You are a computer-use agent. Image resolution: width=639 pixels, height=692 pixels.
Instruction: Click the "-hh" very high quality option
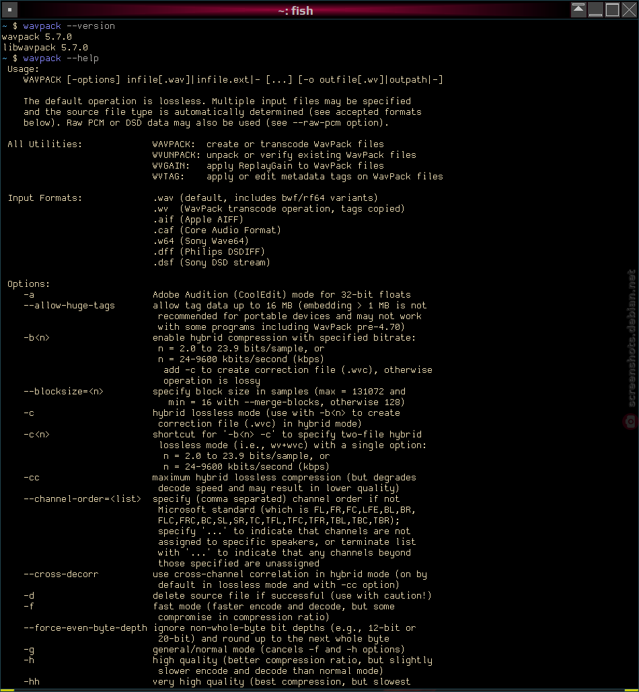point(32,682)
